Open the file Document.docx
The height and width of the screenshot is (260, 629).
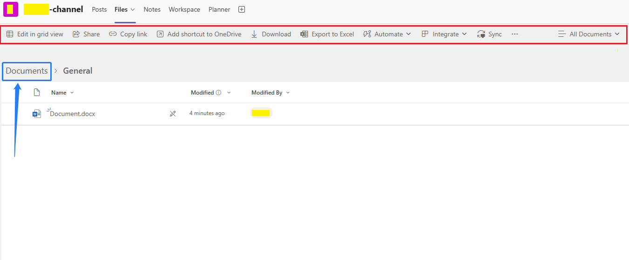[x=73, y=114]
